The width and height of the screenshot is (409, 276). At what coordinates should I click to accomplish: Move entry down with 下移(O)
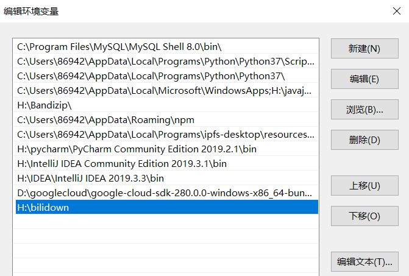pyautogui.click(x=365, y=216)
